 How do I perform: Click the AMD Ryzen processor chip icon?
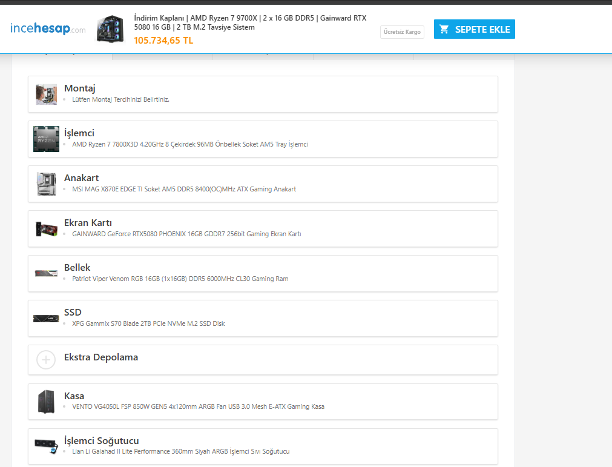click(47, 139)
